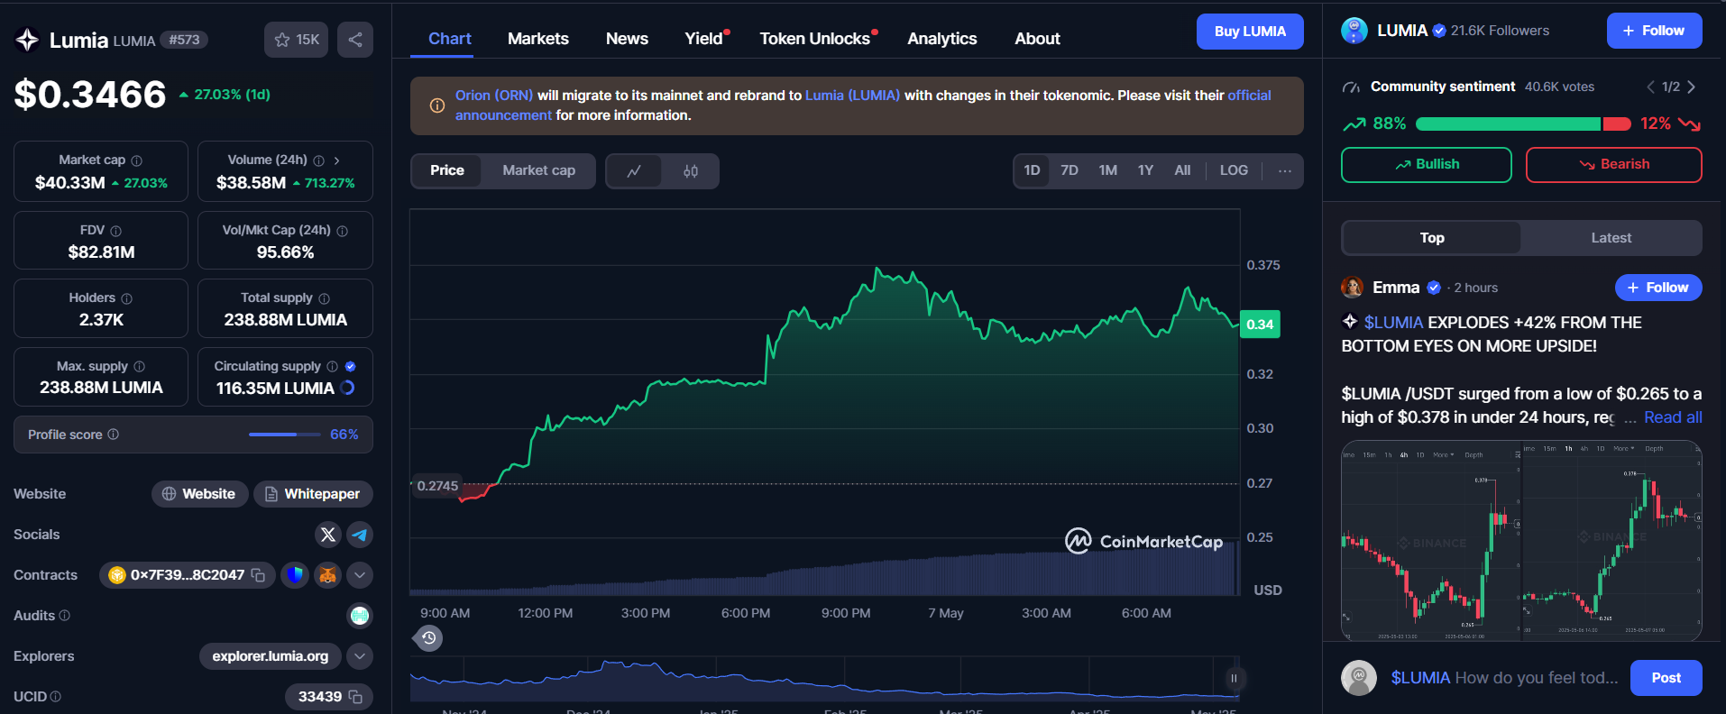This screenshot has height=714, width=1726.
Task: Set the chart range to 1D
Action: pos(1032,170)
